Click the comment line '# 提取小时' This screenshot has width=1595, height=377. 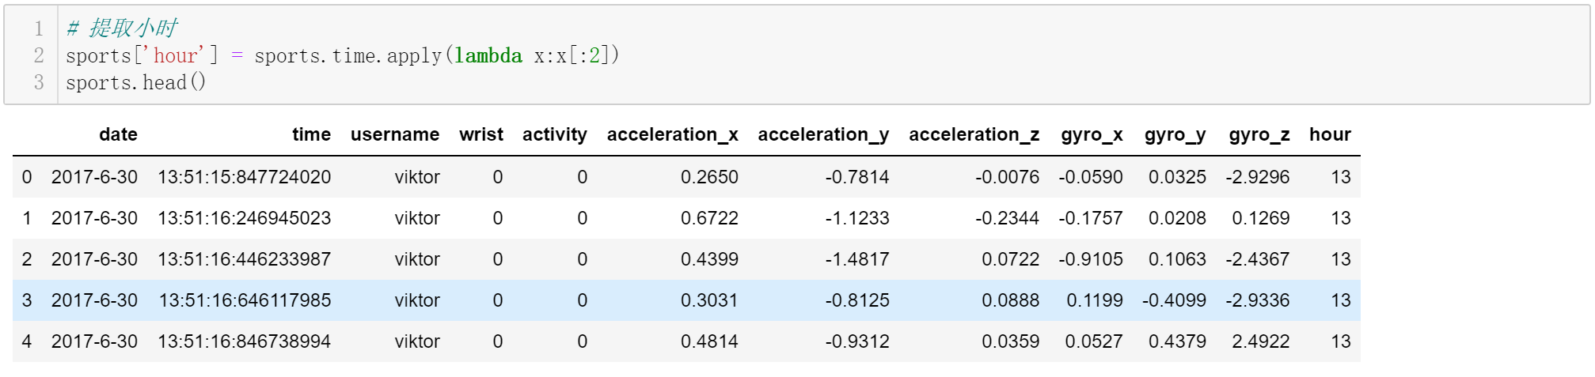(121, 28)
